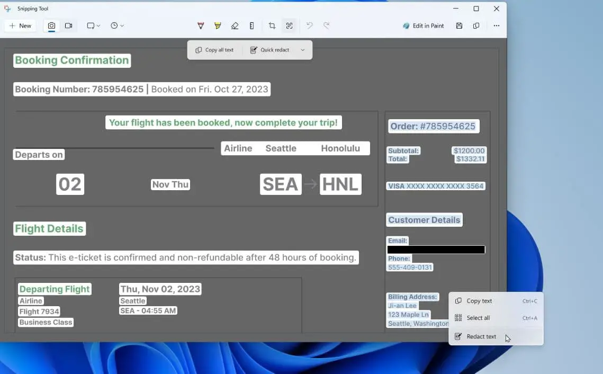Click the Thu, Nov 02, 2023 date text
Screen dimensions: 603x374
click(160, 289)
